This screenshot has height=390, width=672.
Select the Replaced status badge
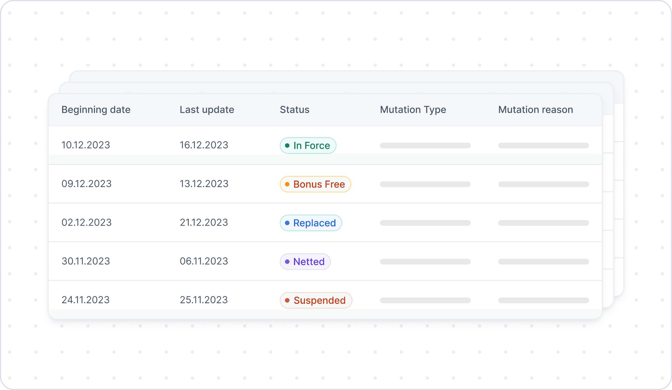(x=311, y=223)
